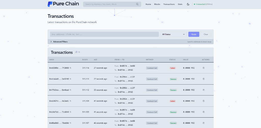Click To address 0x0f4e...8fd3 in 0xb5509c row

click(x=125, y=70)
